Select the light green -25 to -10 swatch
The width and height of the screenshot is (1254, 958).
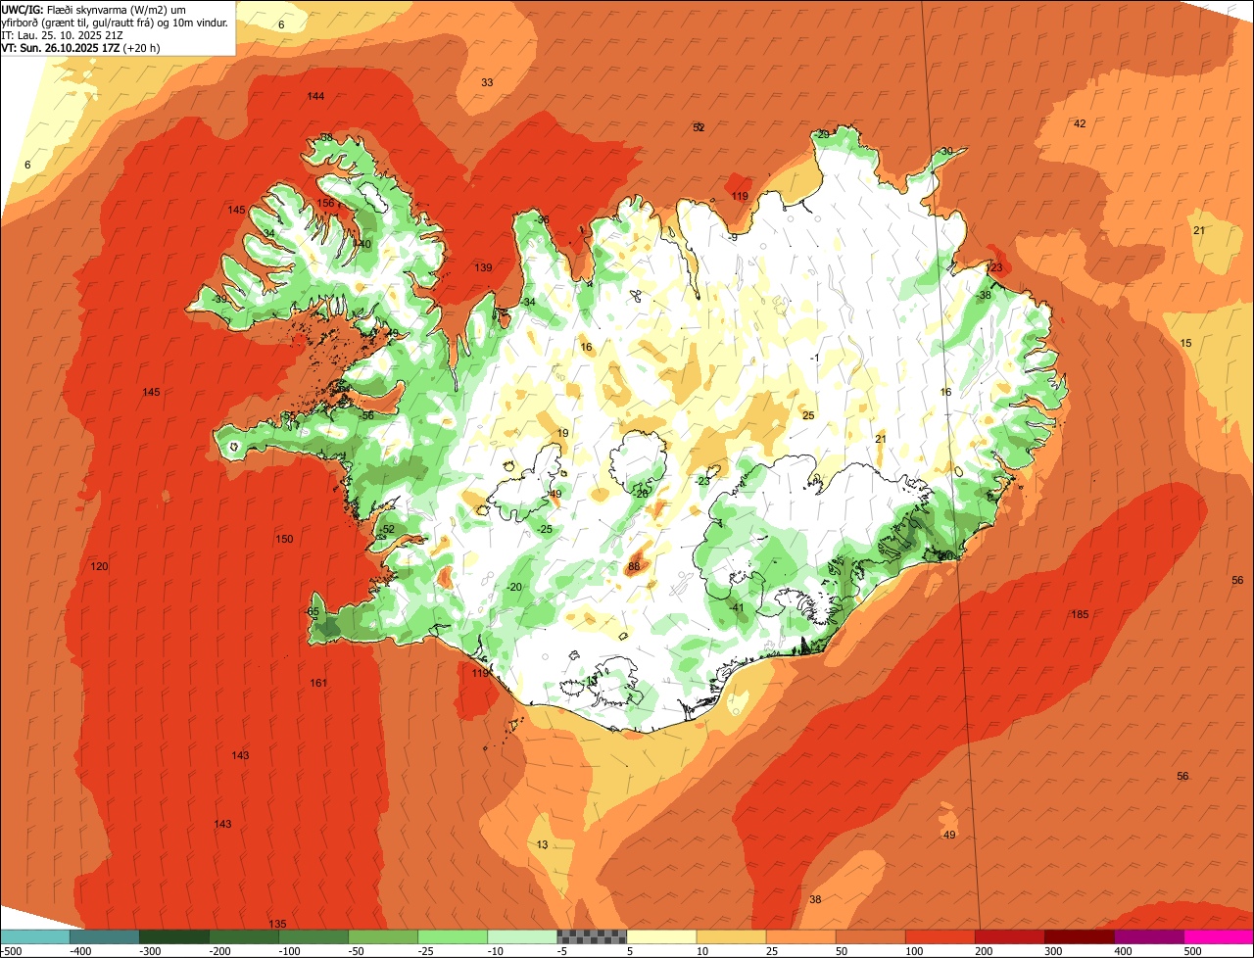pos(452,936)
